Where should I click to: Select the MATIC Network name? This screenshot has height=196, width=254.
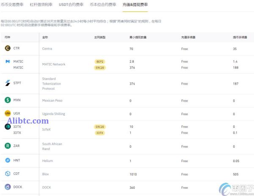coord(54,64)
